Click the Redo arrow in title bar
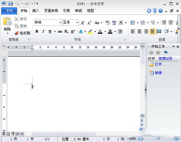 pyautogui.click(x=27, y=4)
